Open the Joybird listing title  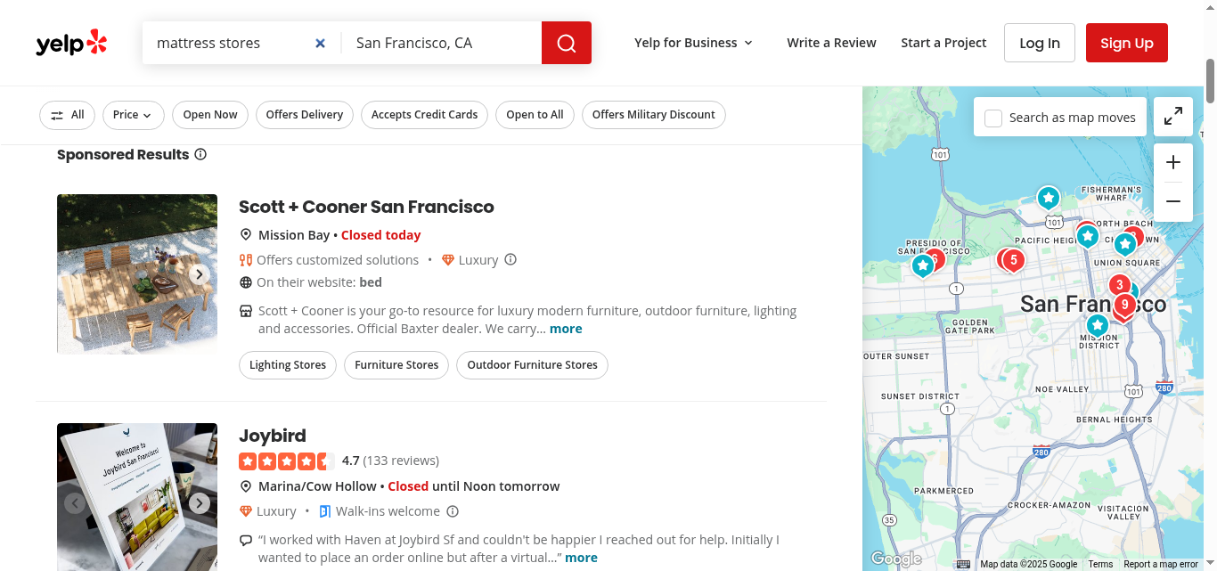273,436
